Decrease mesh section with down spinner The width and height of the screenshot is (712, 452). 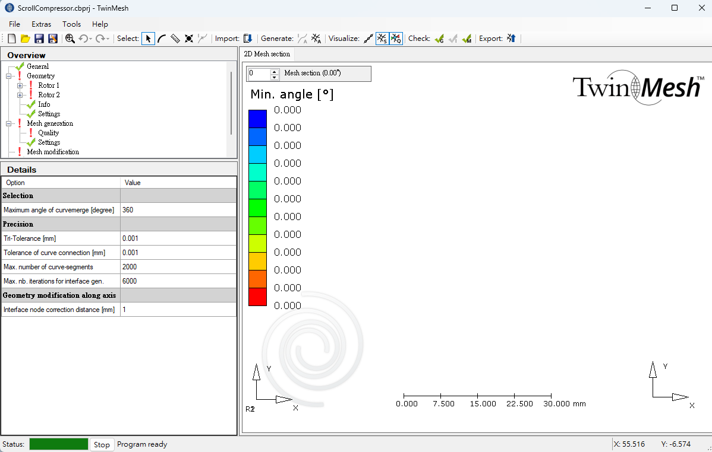pyautogui.click(x=274, y=77)
